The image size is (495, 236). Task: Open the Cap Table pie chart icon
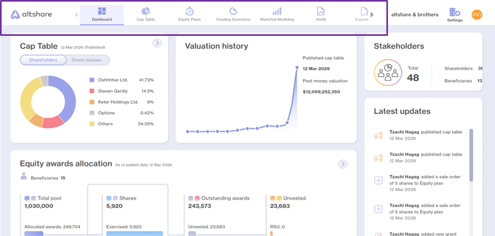coord(146,11)
